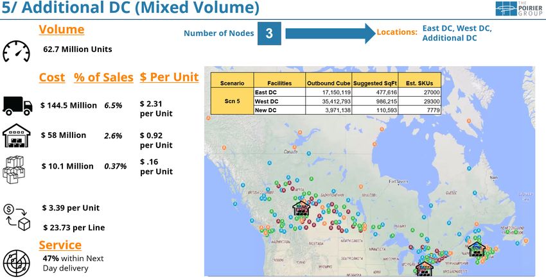The width and height of the screenshot is (546, 279).
Task: Click the Number of Nodes label
Action: (218, 33)
